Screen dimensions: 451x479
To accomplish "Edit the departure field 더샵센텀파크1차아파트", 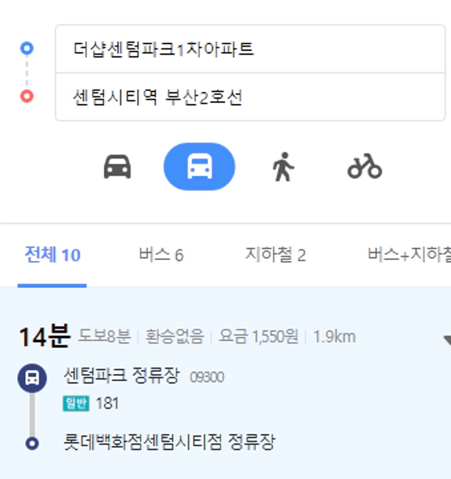I will [x=250, y=49].
